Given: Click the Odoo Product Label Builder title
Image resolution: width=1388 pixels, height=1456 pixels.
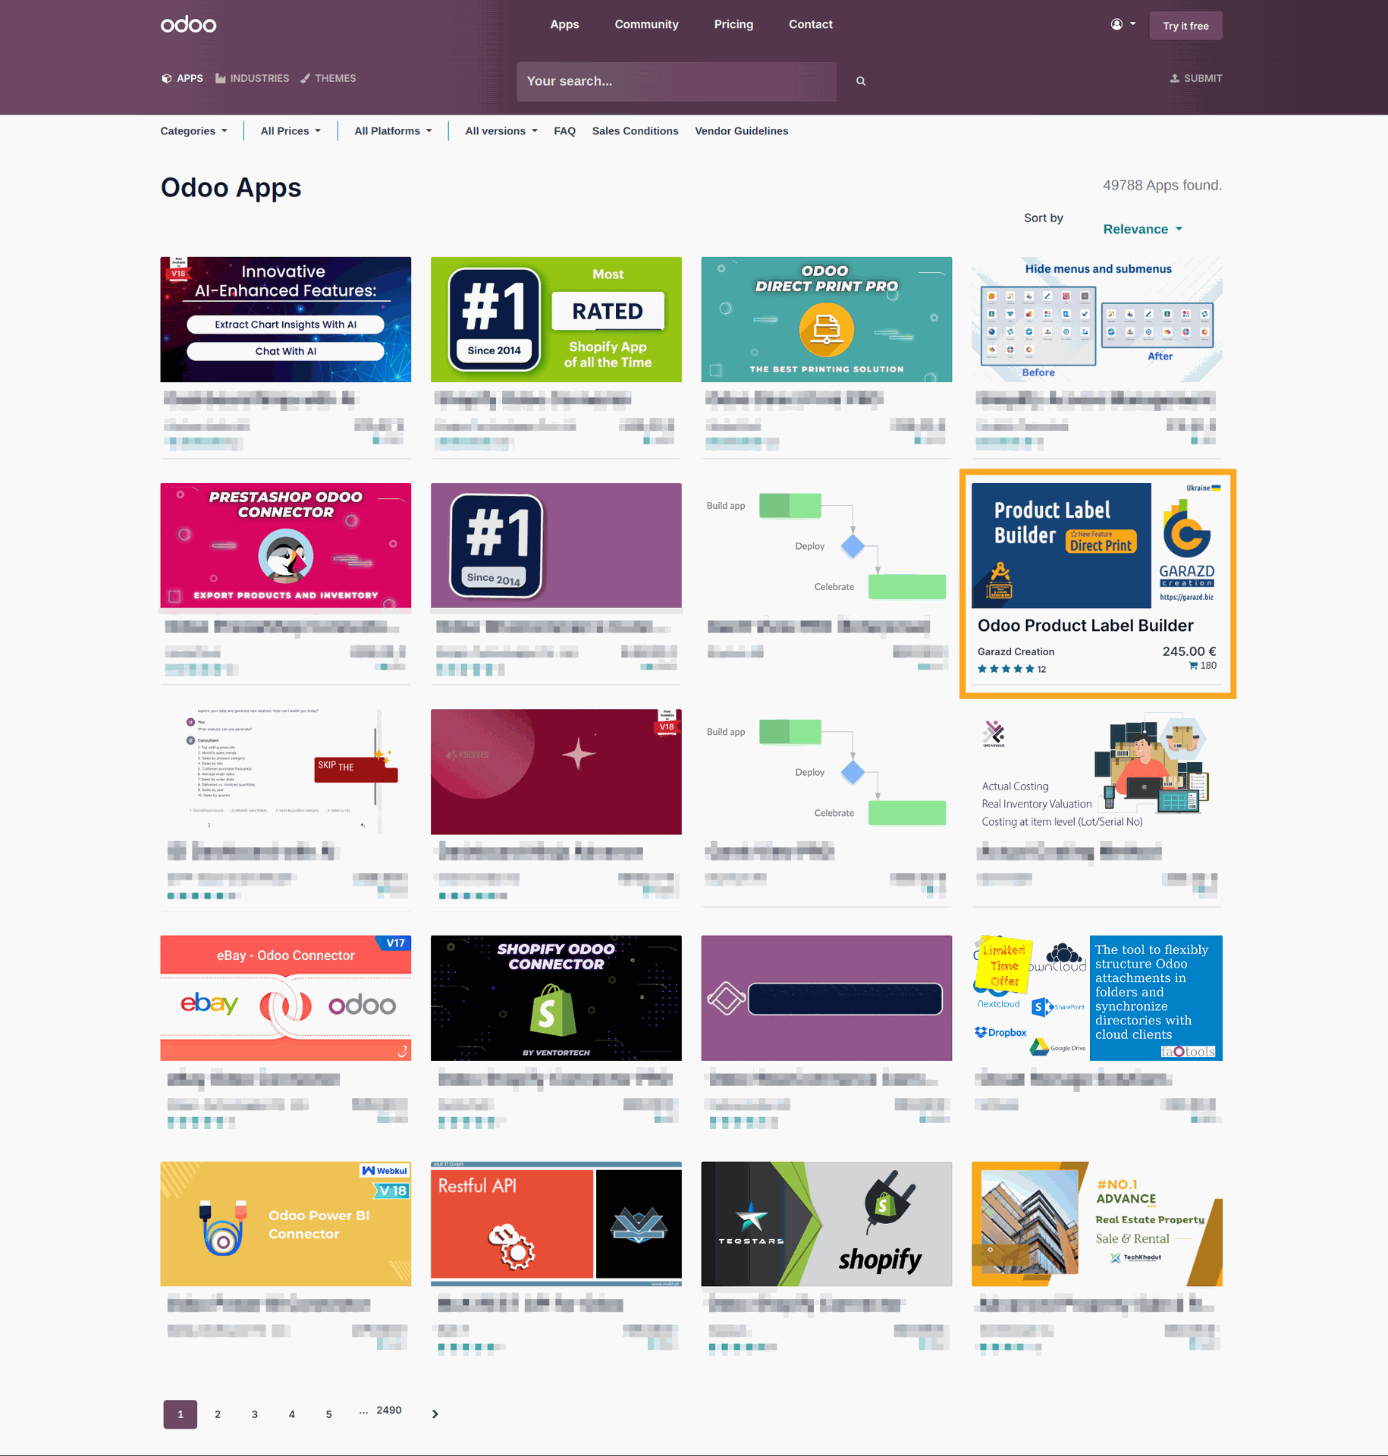Looking at the screenshot, I should [x=1085, y=626].
